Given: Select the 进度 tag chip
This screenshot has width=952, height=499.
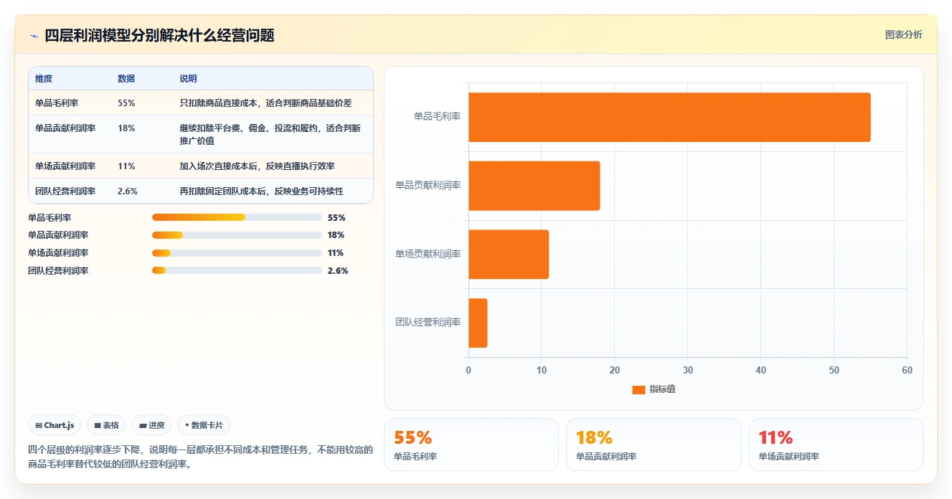Looking at the screenshot, I should (151, 425).
